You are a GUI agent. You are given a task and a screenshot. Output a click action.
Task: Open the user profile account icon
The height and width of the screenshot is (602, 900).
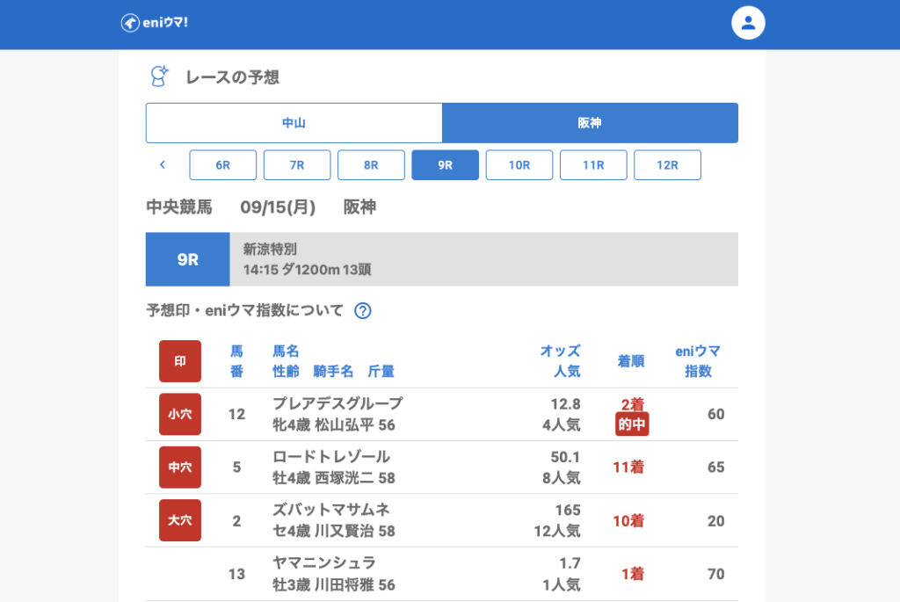[748, 23]
